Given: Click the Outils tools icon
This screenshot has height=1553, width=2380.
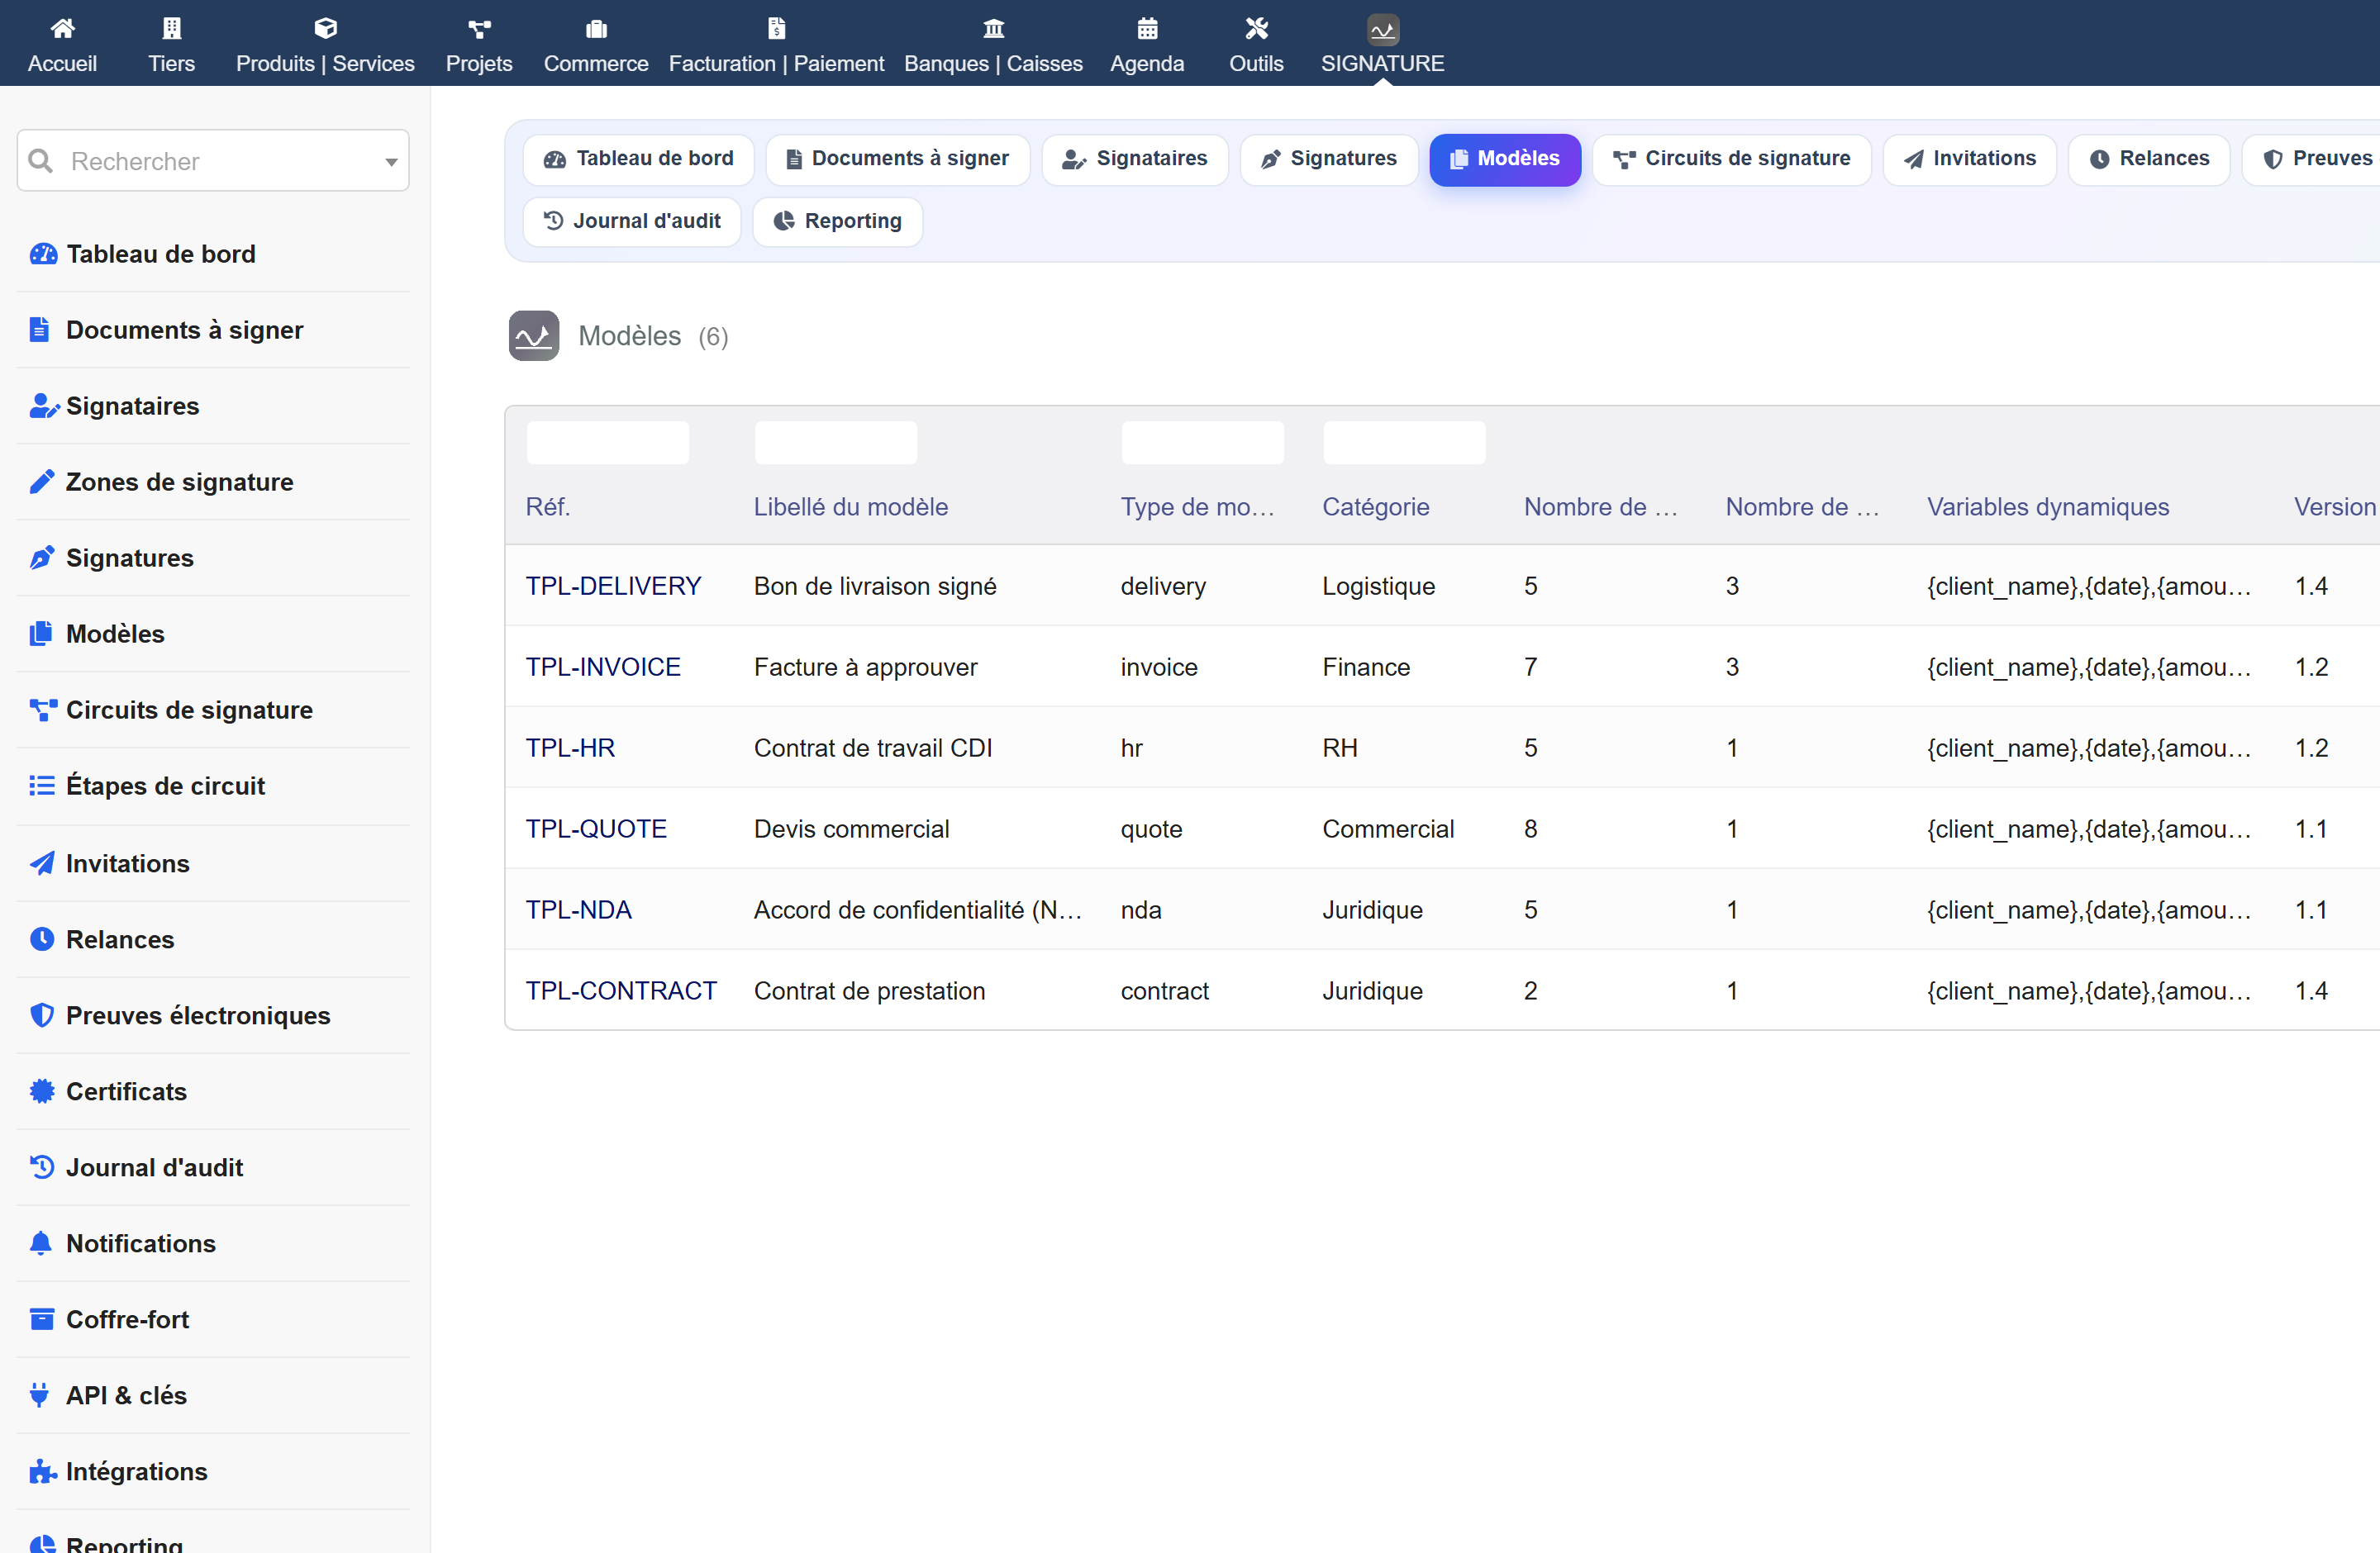Looking at the screenshot, I should click(x=1256, y=28).
